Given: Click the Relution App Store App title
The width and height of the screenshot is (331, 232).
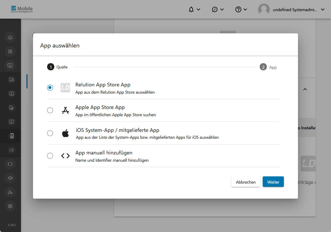Looking at the screenshot, I should click(103, 85).
